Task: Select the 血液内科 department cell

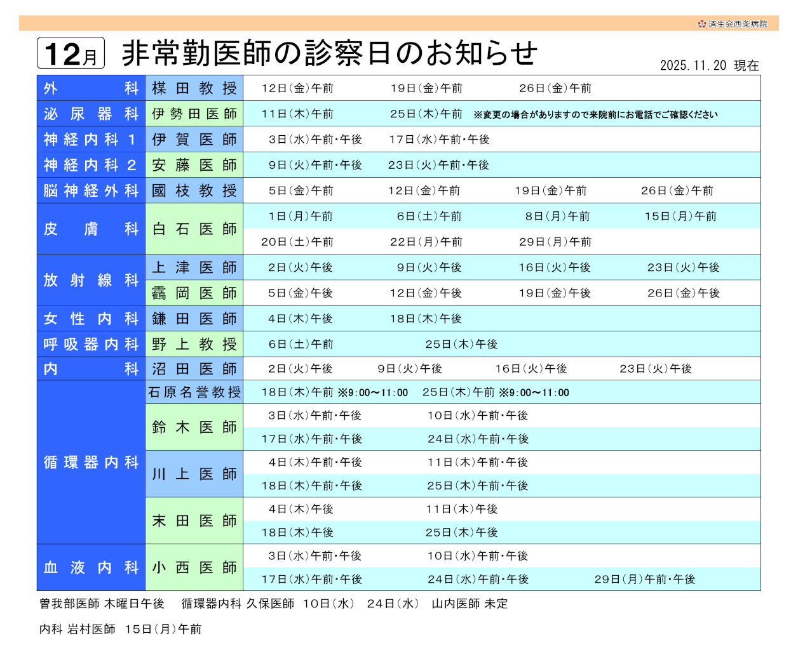Action: click(x=91, y=567)
